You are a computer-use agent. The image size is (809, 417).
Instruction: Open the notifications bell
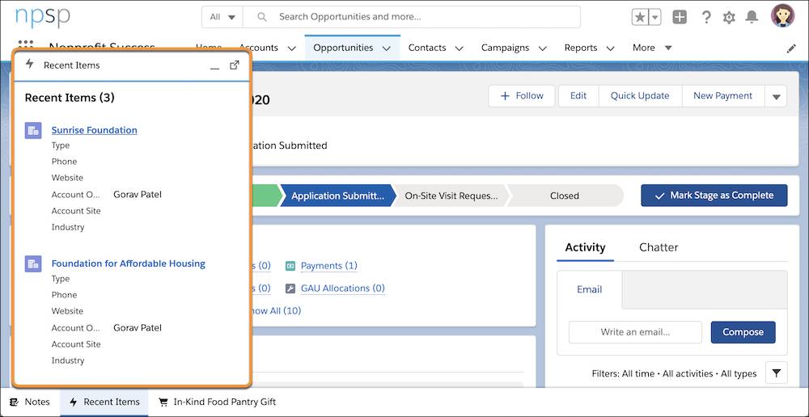point(752,17)
